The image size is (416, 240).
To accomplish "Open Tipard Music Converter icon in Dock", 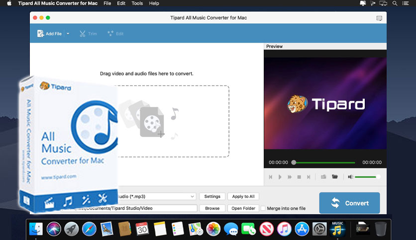I will pyautogui.click(x=337, y=229).
